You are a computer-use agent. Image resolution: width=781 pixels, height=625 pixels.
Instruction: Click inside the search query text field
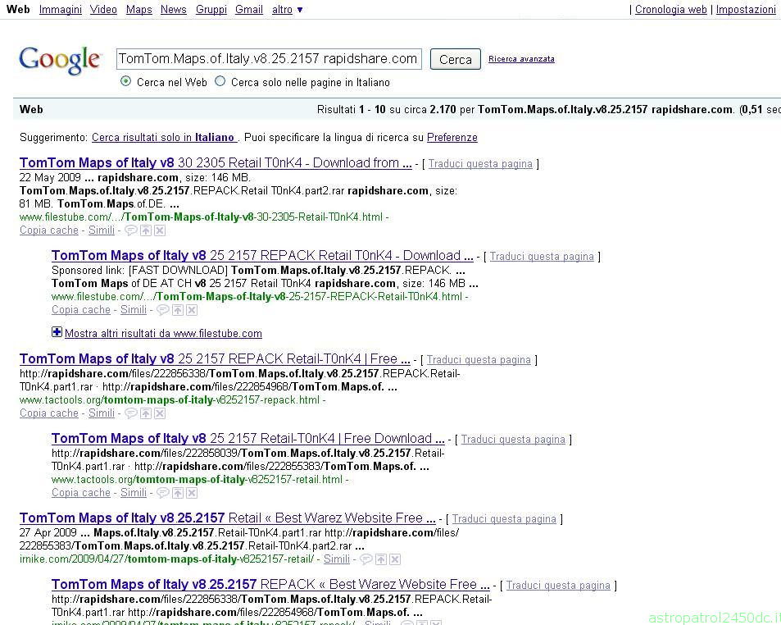click(x=269, y=59)
